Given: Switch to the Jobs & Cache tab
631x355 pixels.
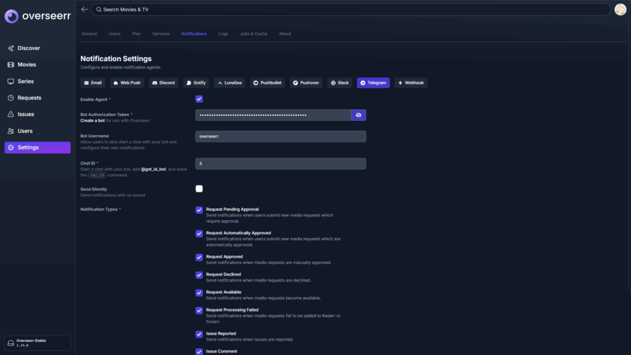Looking at the screenshot, I should point(253,34).
